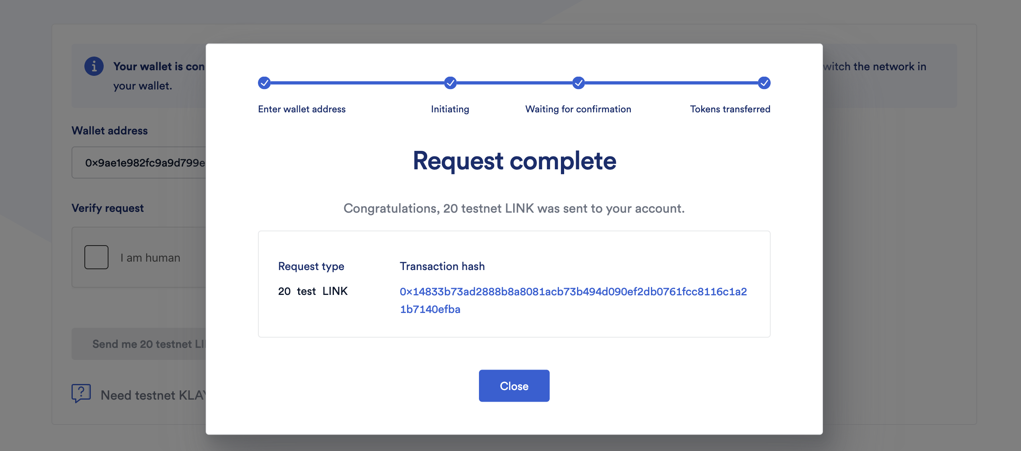This screenshot has width=1021, height=451.
Task: Click the Initiating step checkmark icon
Action: point(450,83)
